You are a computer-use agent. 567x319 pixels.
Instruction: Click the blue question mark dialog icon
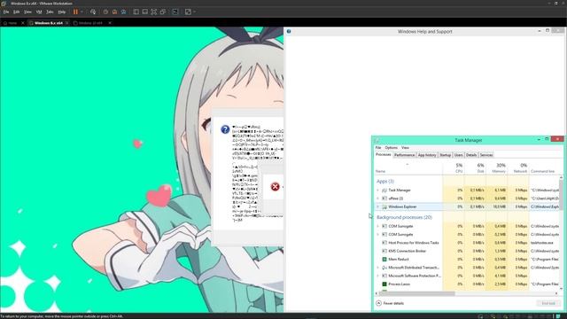coord(225,129)
